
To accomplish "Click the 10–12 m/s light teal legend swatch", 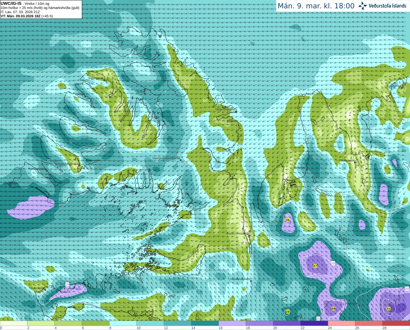I will tap(151, 323).
